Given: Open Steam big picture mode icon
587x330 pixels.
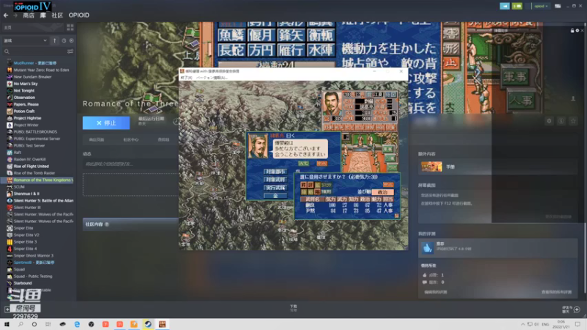Looking at the screenshot, I should [x=558, y=6].
